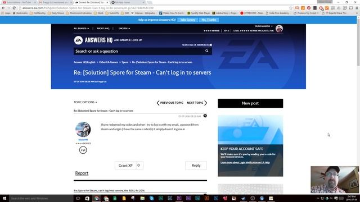The width and height of the screenshot is (360, 202).
Task: Expand the All Boards dropdown
Action: point(81,29)
